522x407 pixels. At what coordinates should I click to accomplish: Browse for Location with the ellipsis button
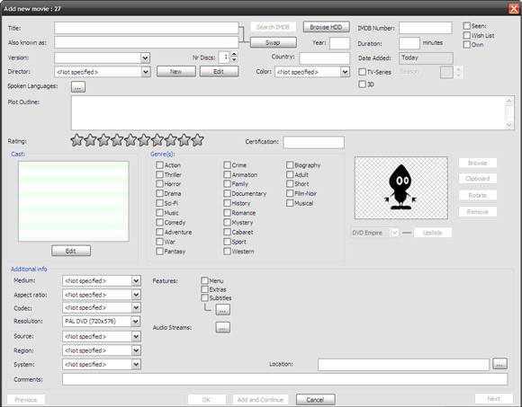click(x=499, y=364)
